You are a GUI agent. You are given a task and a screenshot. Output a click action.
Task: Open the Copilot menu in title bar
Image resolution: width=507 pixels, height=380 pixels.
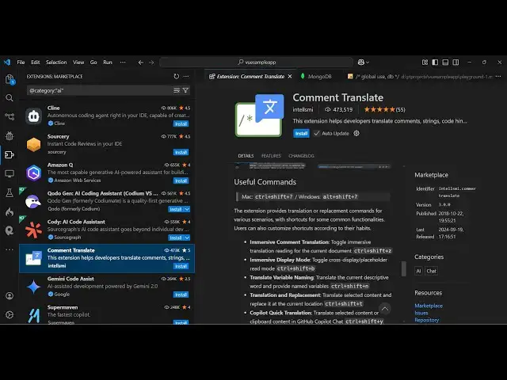pos(364,63)
